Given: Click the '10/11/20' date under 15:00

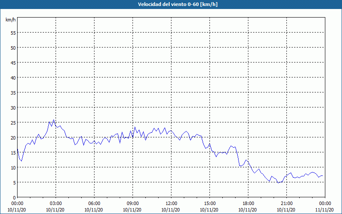Looking at the screenshot, I should pos(209,210).
